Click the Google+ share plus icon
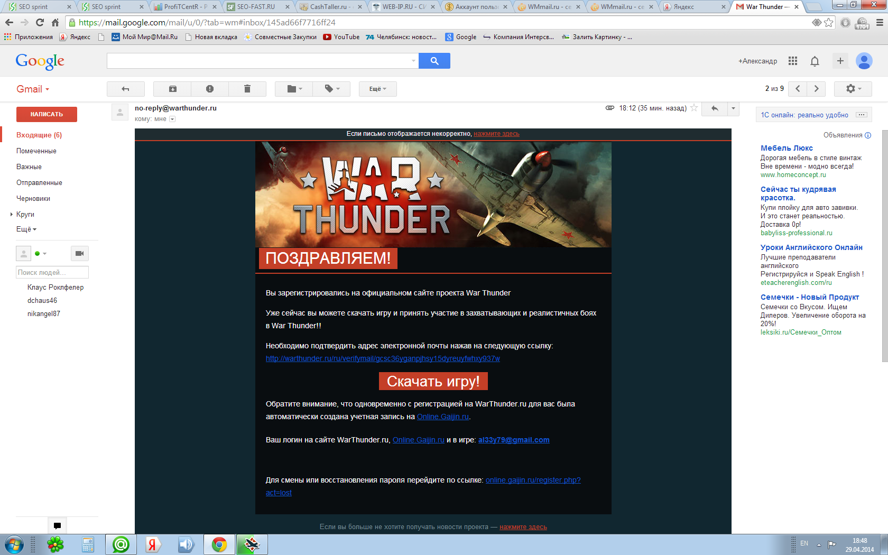The image size is (888, 555). click(840, 61)
